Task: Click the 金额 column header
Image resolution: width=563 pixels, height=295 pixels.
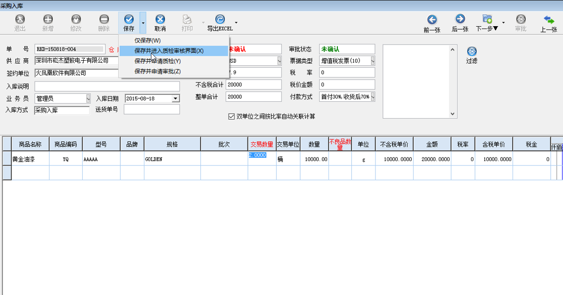Action: [432, 144]
